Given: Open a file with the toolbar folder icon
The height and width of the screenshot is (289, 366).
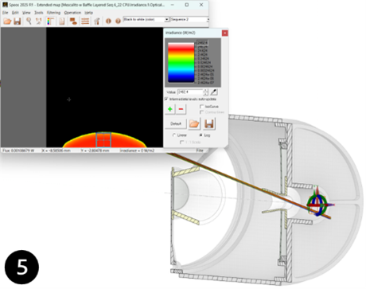Looking at the screenshot, I should (7, 21).
